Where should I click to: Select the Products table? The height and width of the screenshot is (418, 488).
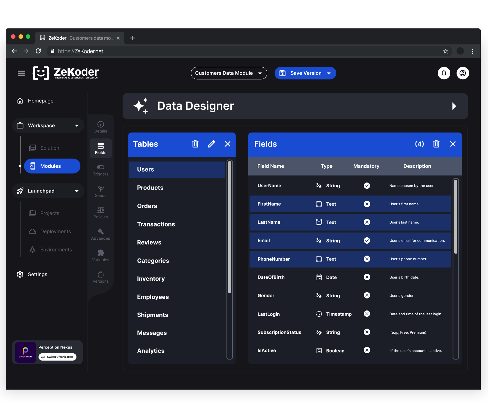pyautogui.click(x=150, y=188)
